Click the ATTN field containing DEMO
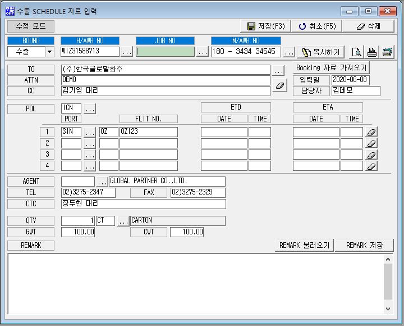This screenshot has height=326, width=404. (166, 80)
